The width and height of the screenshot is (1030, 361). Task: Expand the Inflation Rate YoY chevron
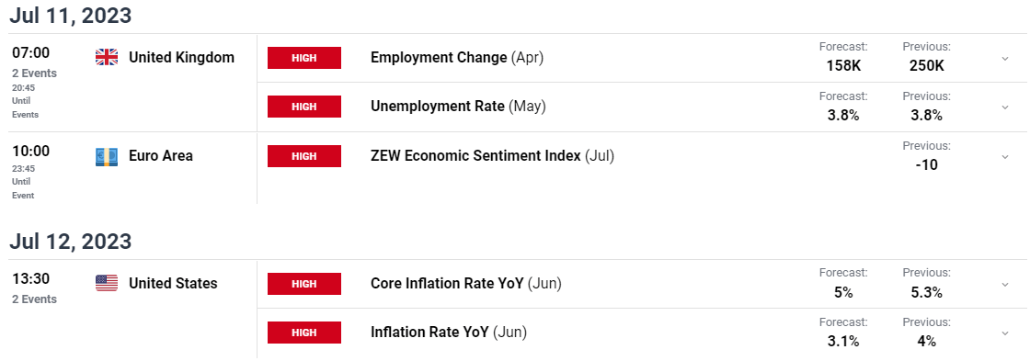(x=1004, y=333)
